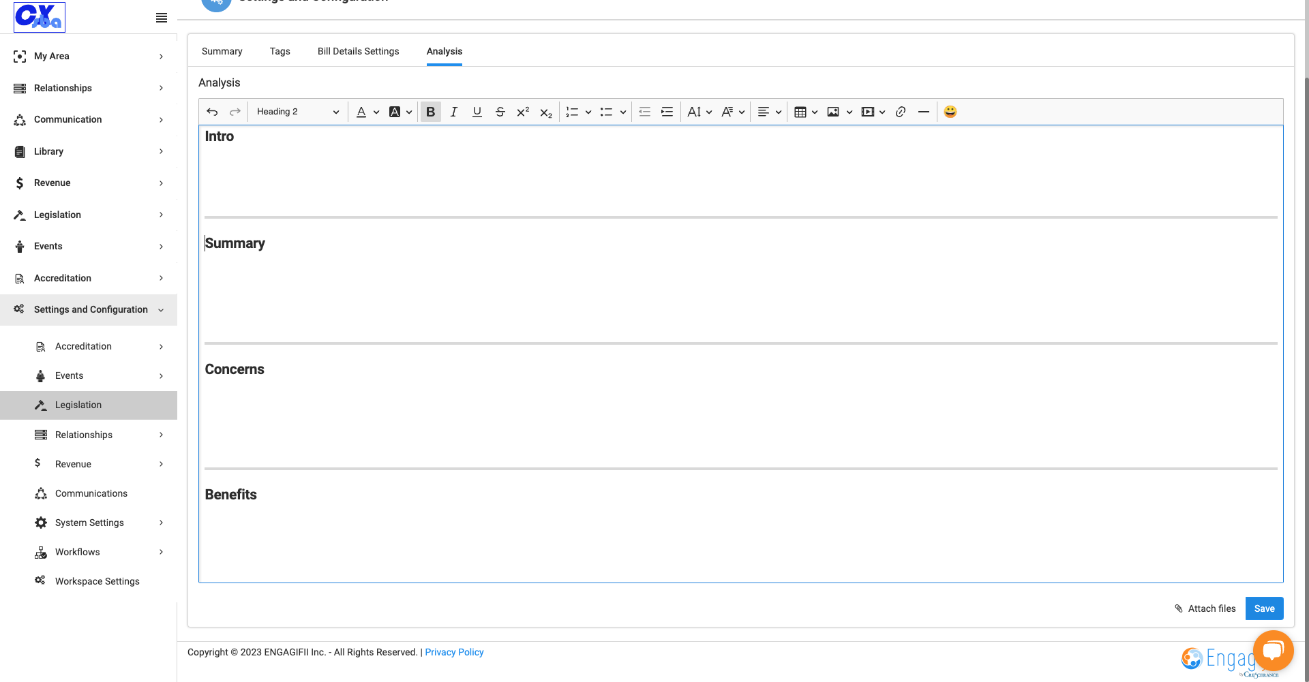
Task: Toggle superscript formatting
Action: 523,112
